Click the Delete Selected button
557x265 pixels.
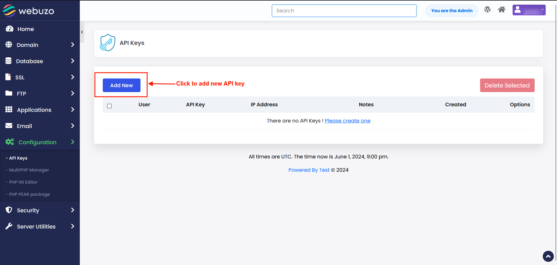pyautogui.click(x=507, y=85)
